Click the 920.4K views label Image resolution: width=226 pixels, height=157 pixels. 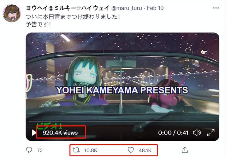(x=60, y=133)
